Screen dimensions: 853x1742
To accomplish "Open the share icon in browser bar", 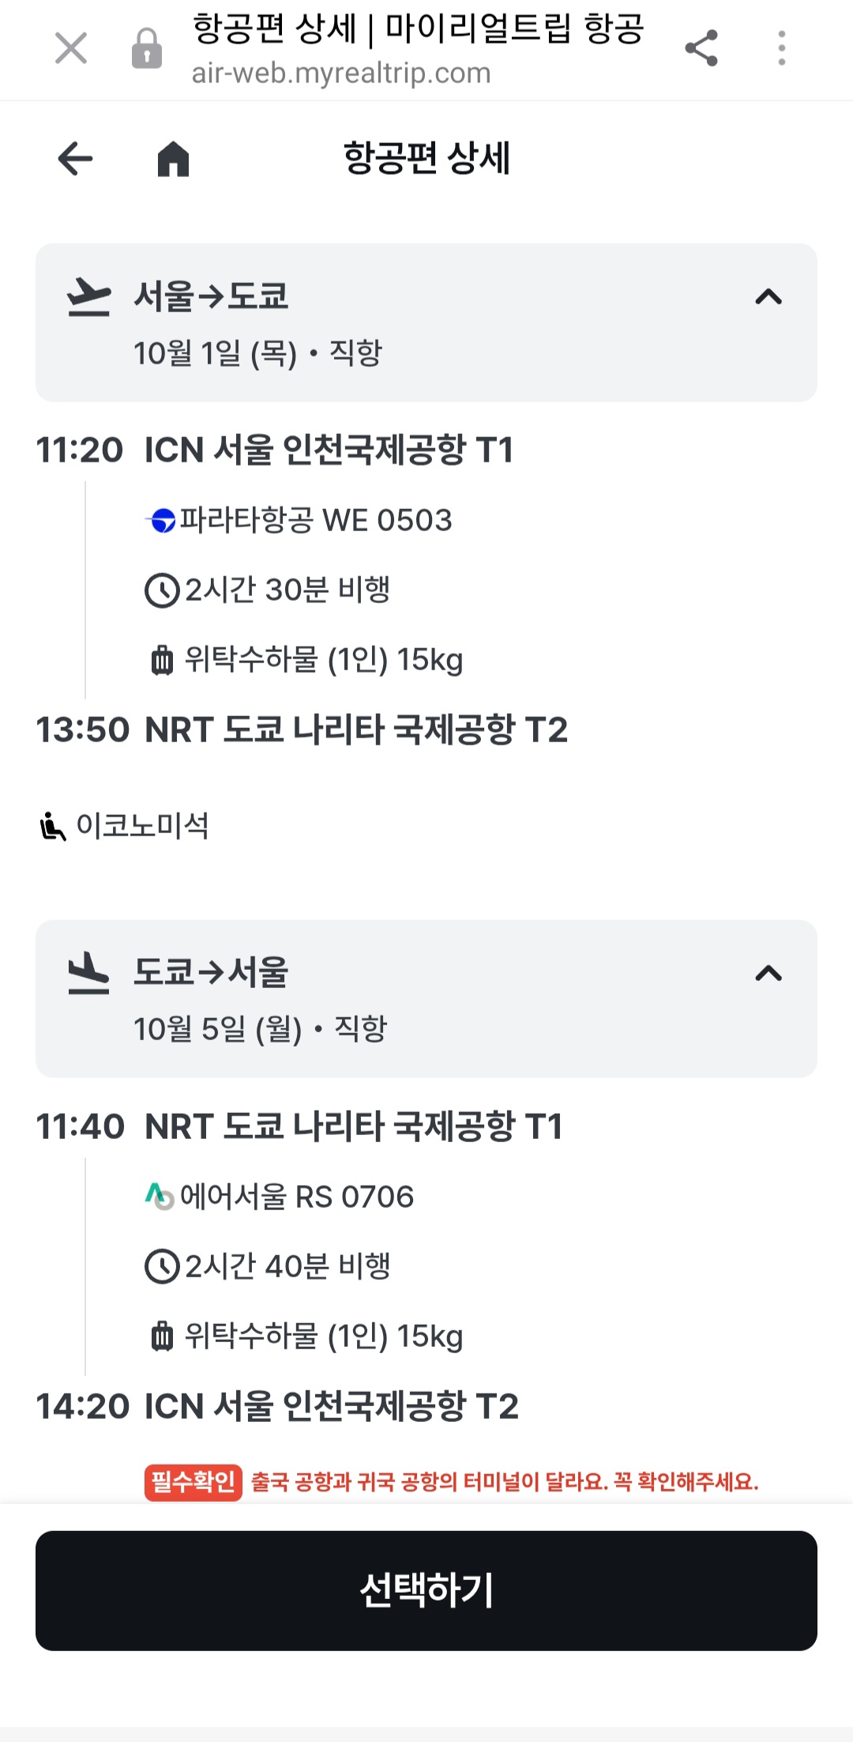I will (x=701, y=48).
